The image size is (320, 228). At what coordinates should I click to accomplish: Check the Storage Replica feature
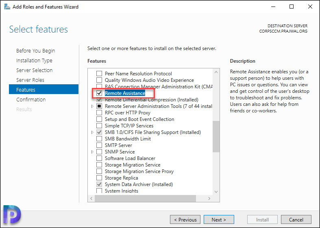(99, 178)
